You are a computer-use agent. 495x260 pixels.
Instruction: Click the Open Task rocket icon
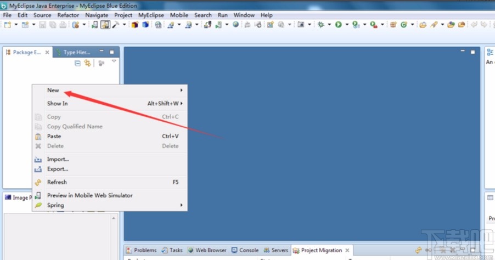tap(434, 25)
